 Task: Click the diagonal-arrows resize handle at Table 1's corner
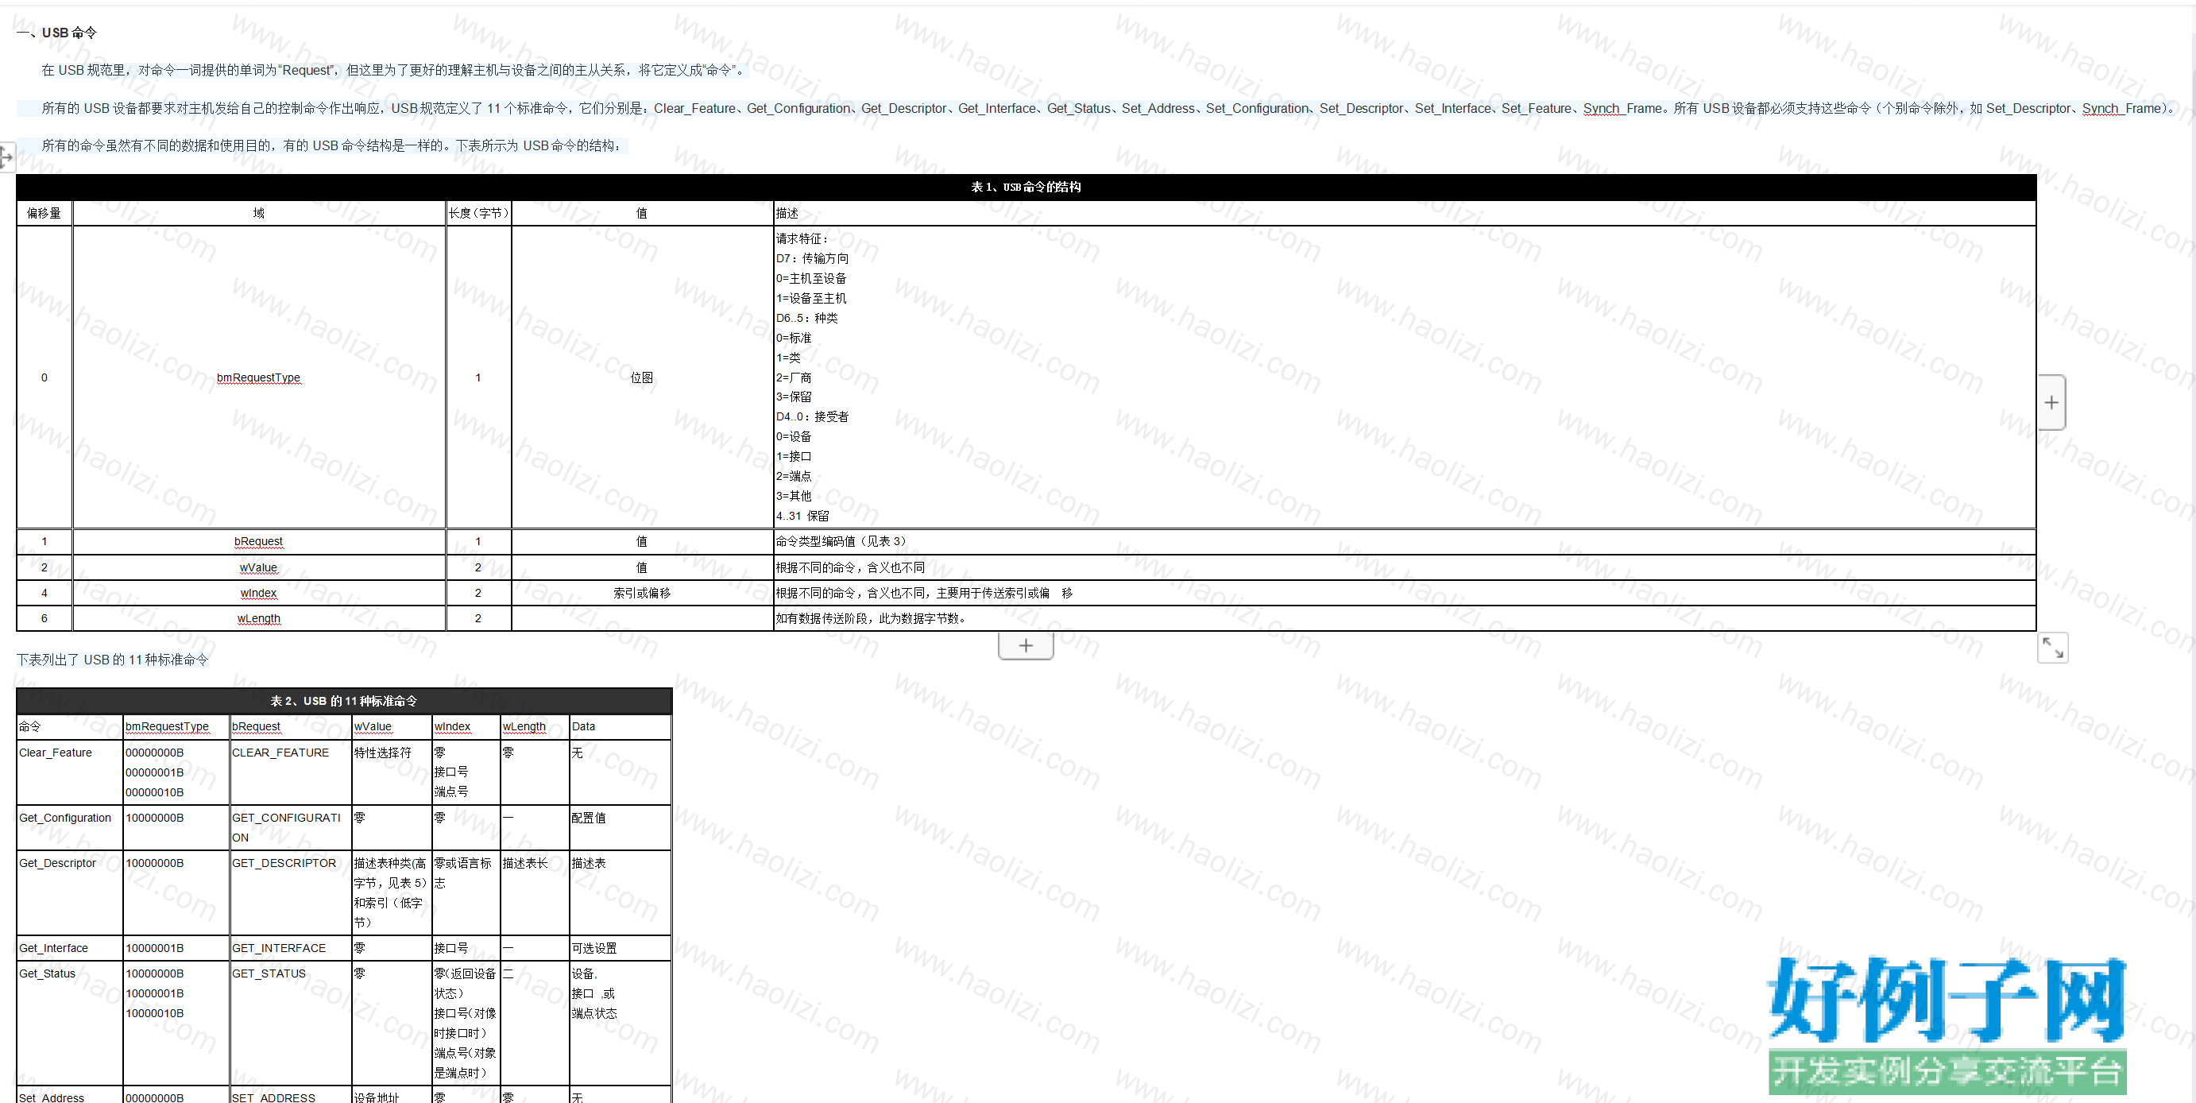tap(2053, 648)
